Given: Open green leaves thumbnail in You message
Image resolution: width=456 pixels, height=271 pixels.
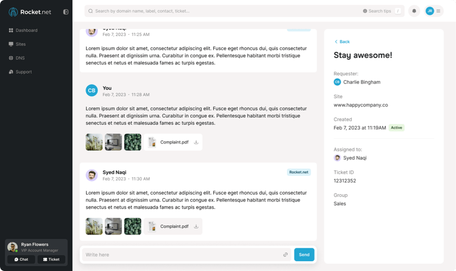Looking at the screenshot, I should [133, 142].
